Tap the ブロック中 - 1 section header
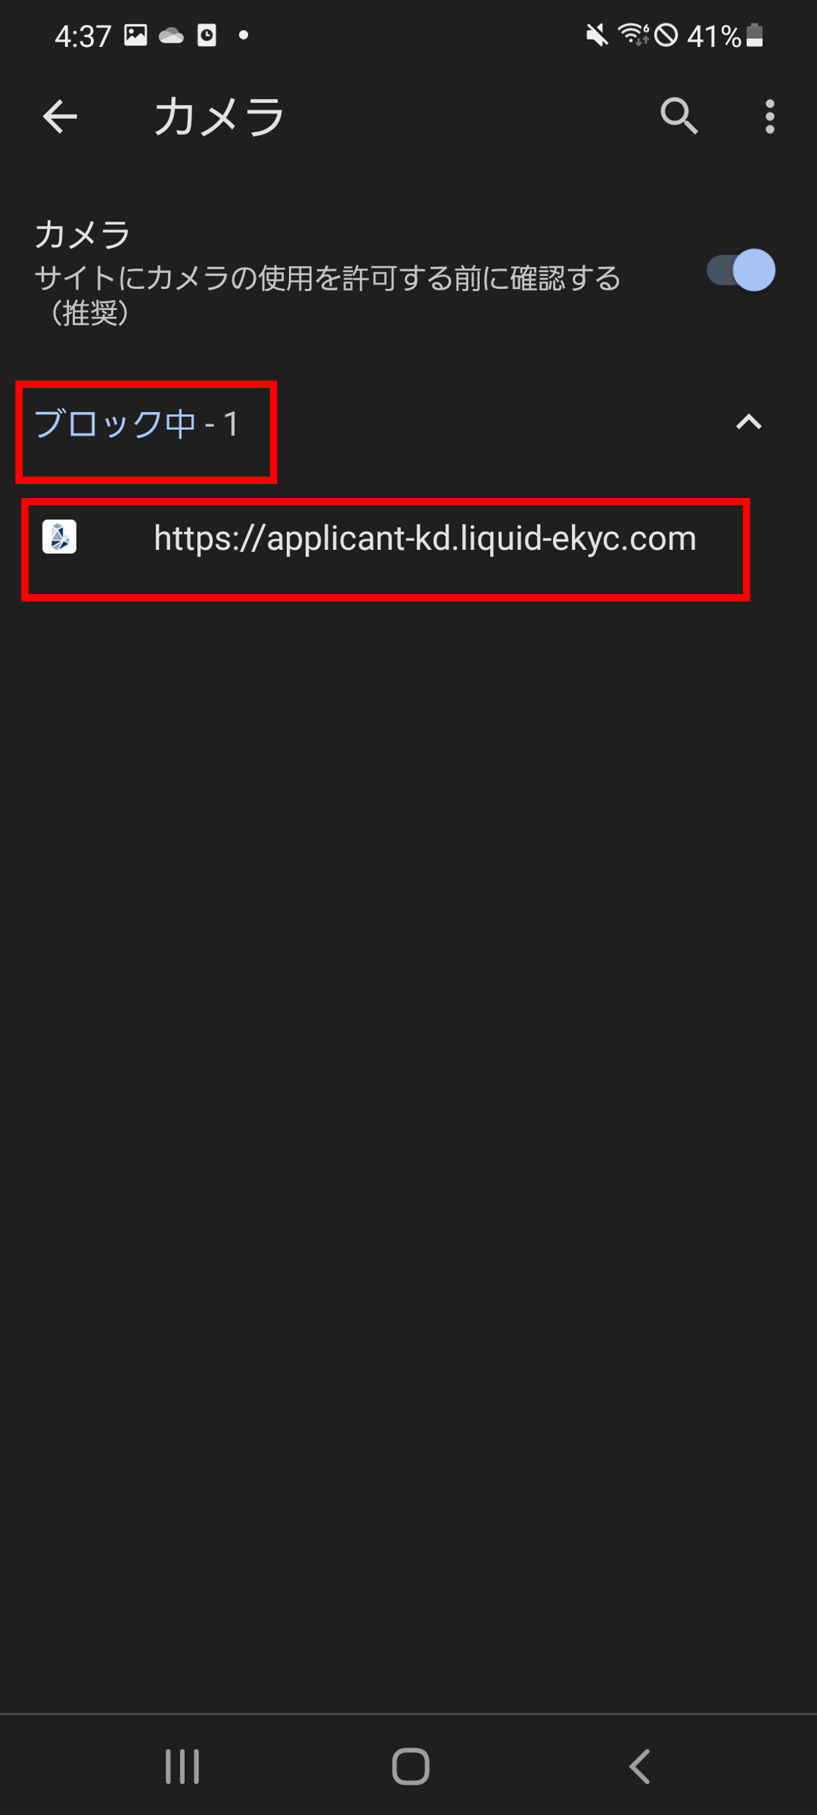817x1815 pixels. tap(137, 424)
